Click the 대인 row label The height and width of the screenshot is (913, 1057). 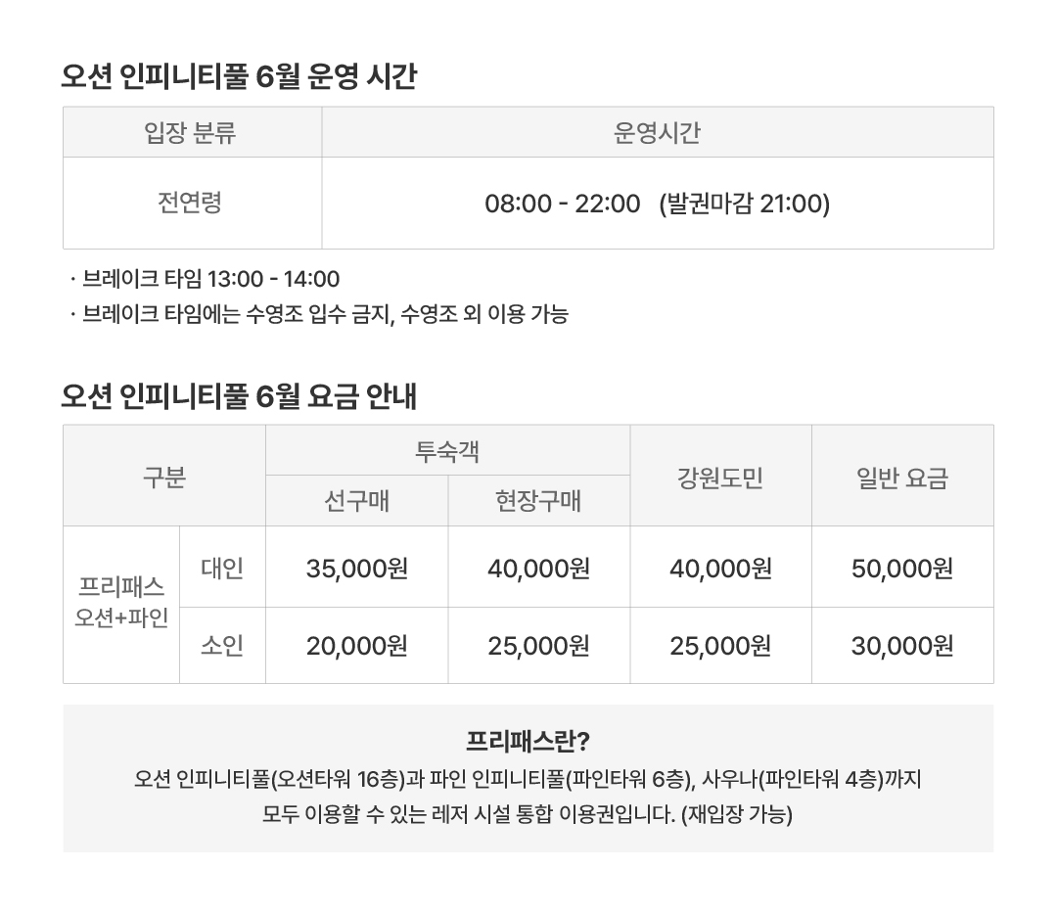222,567
